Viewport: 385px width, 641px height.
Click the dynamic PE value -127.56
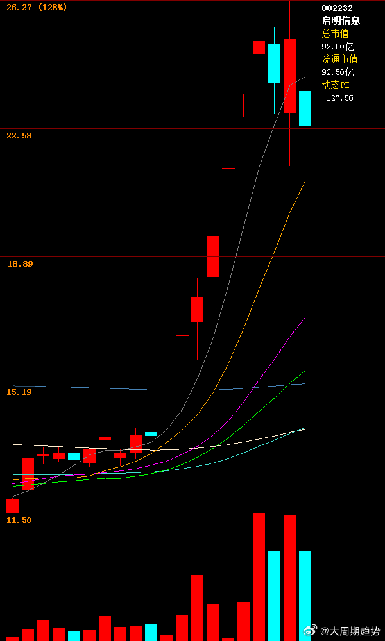pos(337,97)
